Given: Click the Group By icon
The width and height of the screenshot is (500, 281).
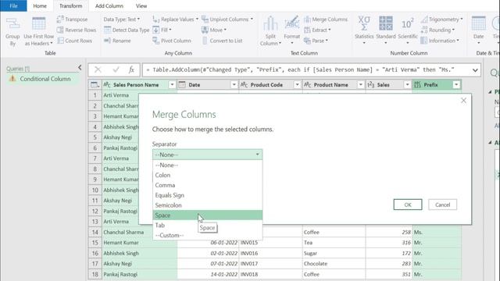Looking at the screenshot, I should pyautogui.click(x=12, y=24).
